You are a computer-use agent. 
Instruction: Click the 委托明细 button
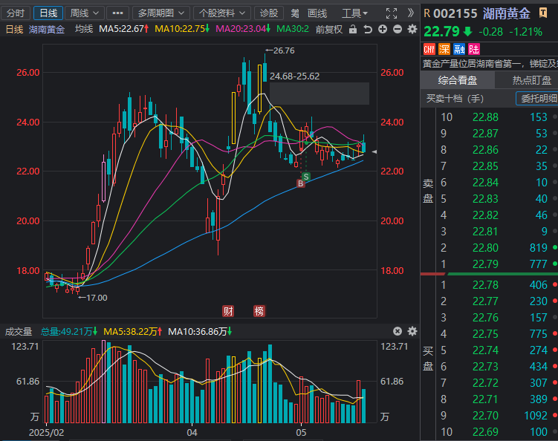[537, 98]
